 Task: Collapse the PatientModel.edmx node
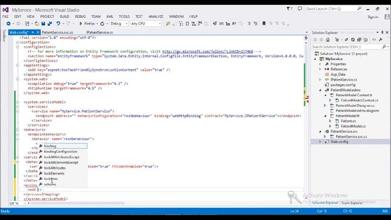320,90
